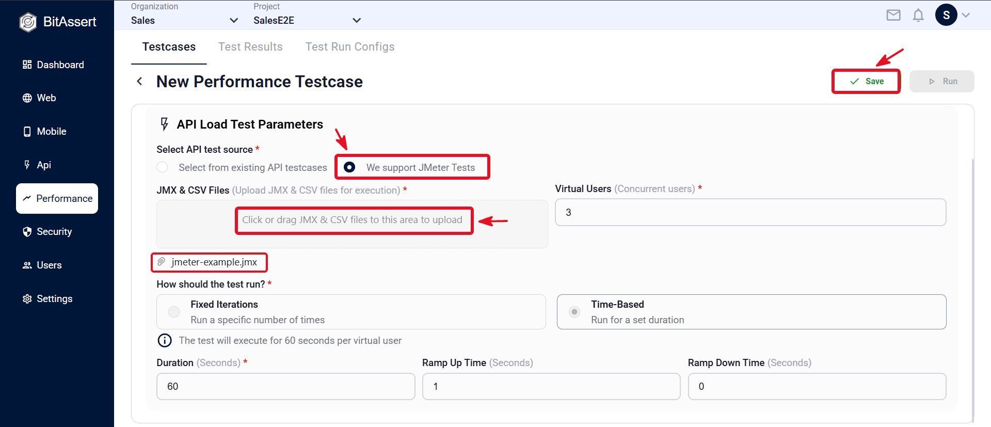Select the 'Select from existing API testcases' radio
Viewport: 991px width, 427px height.
(x=163, y=167)
